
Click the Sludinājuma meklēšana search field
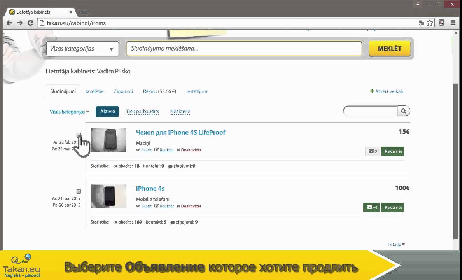pyautogui.click(x=244, y=48)
